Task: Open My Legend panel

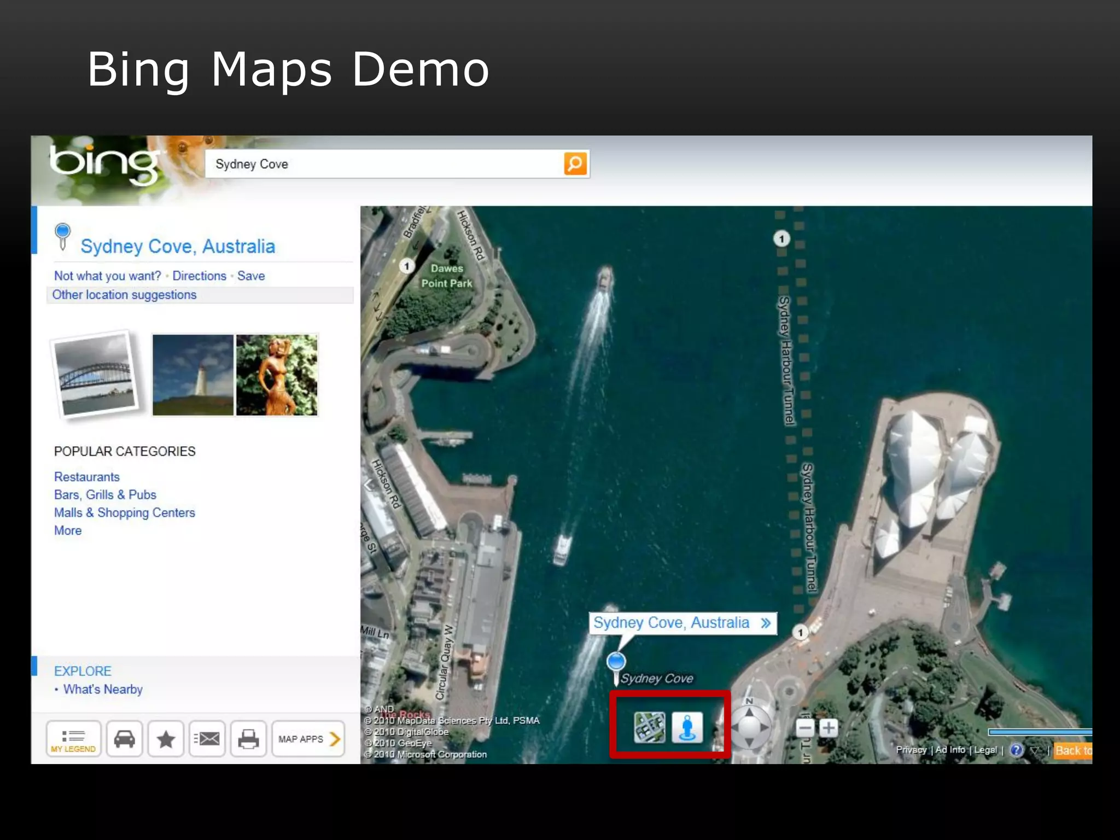Action: (73, 739)
